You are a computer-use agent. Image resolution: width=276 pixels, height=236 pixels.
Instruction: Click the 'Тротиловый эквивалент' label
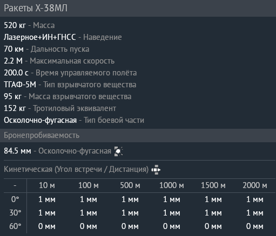(75, 108)
